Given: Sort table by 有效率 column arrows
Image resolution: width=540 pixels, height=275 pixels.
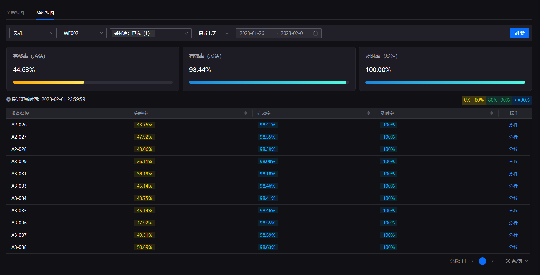Looking at the screenshot, I should pos(368,113).
